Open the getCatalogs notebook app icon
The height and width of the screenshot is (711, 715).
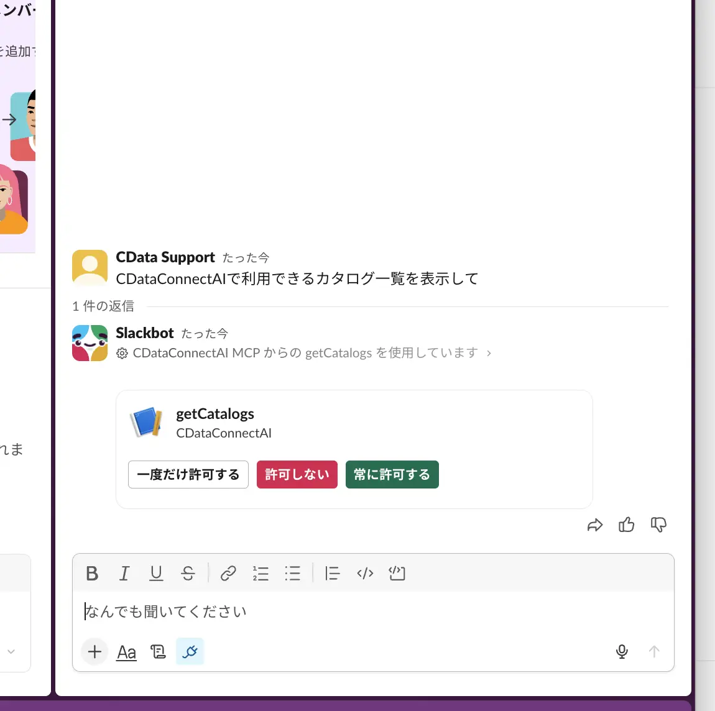[147, 421]
